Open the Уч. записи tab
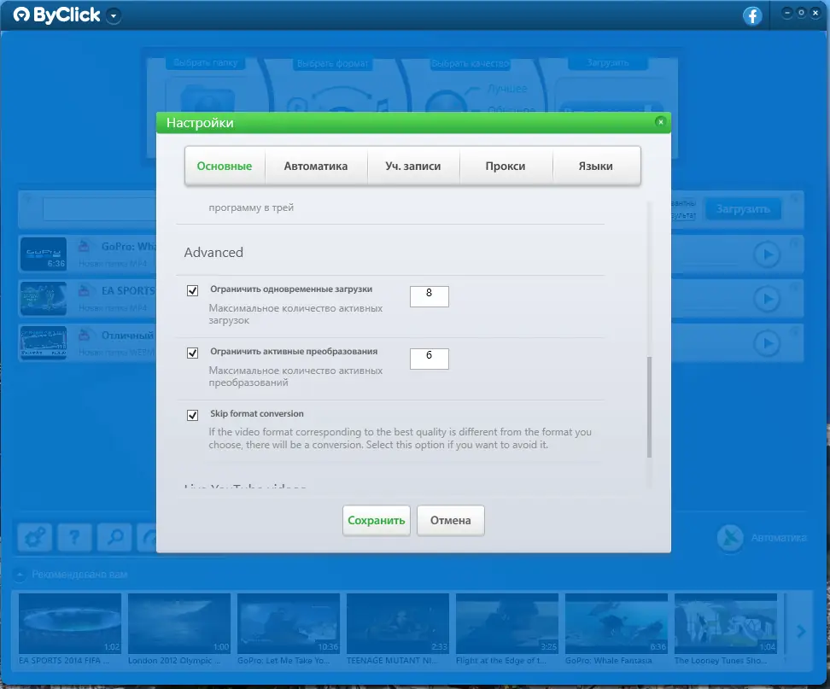This screenshot has height=689, width=830. tap(413, 166)
